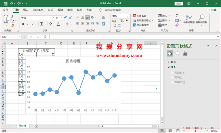221x133 pixels.
Task: Increase font size with large A
Action: (x=65, y=18)
